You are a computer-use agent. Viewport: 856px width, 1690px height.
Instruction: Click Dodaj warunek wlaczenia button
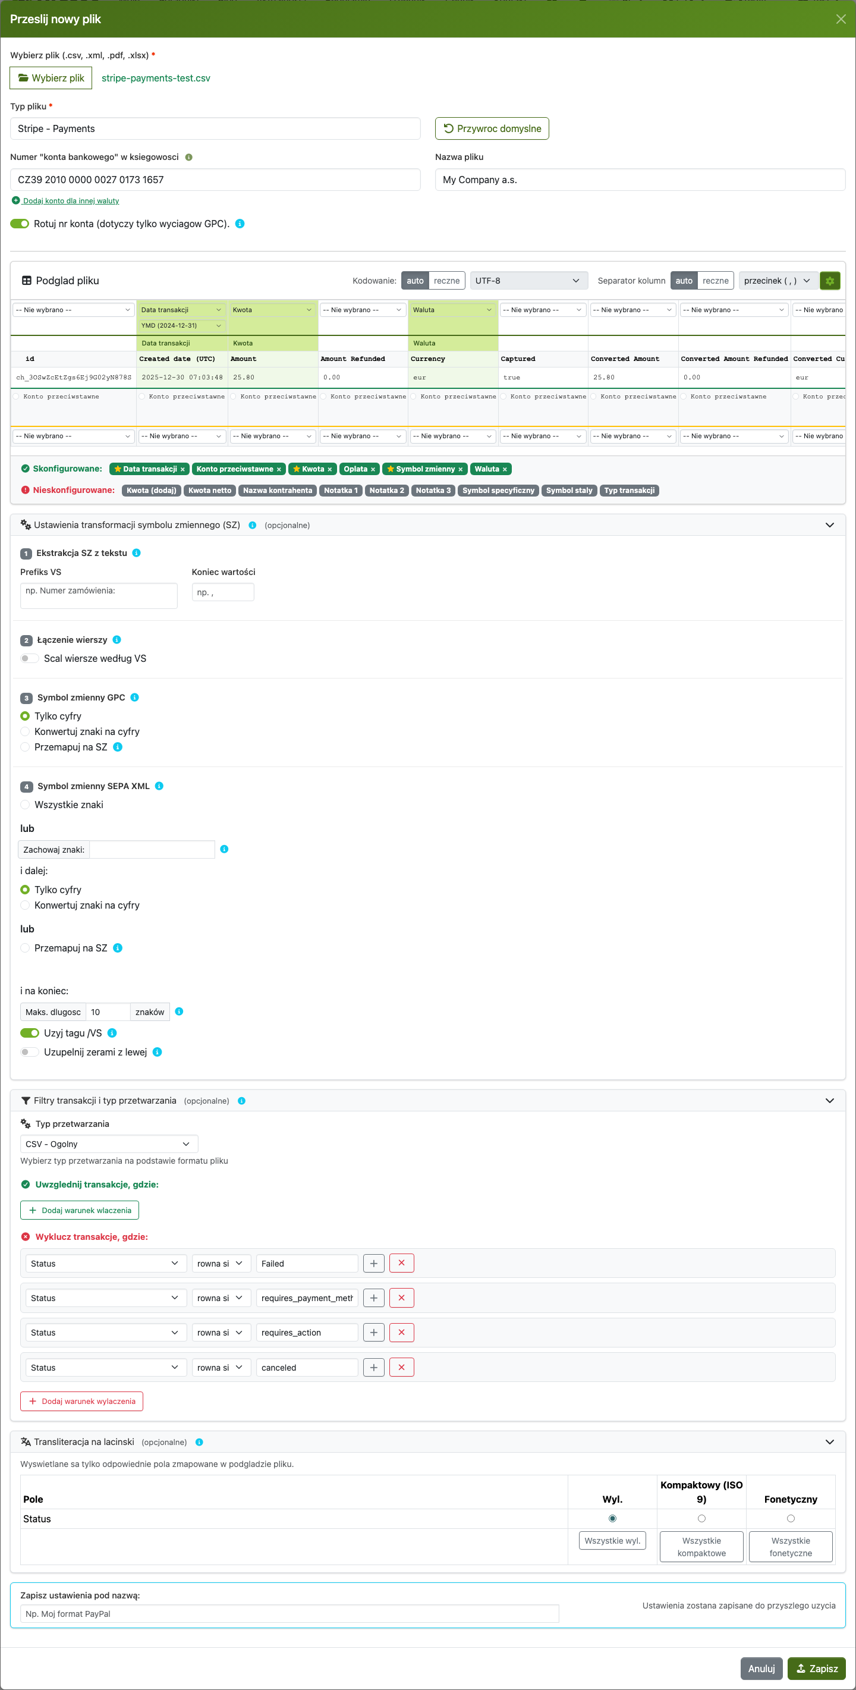pos(80,1211)
